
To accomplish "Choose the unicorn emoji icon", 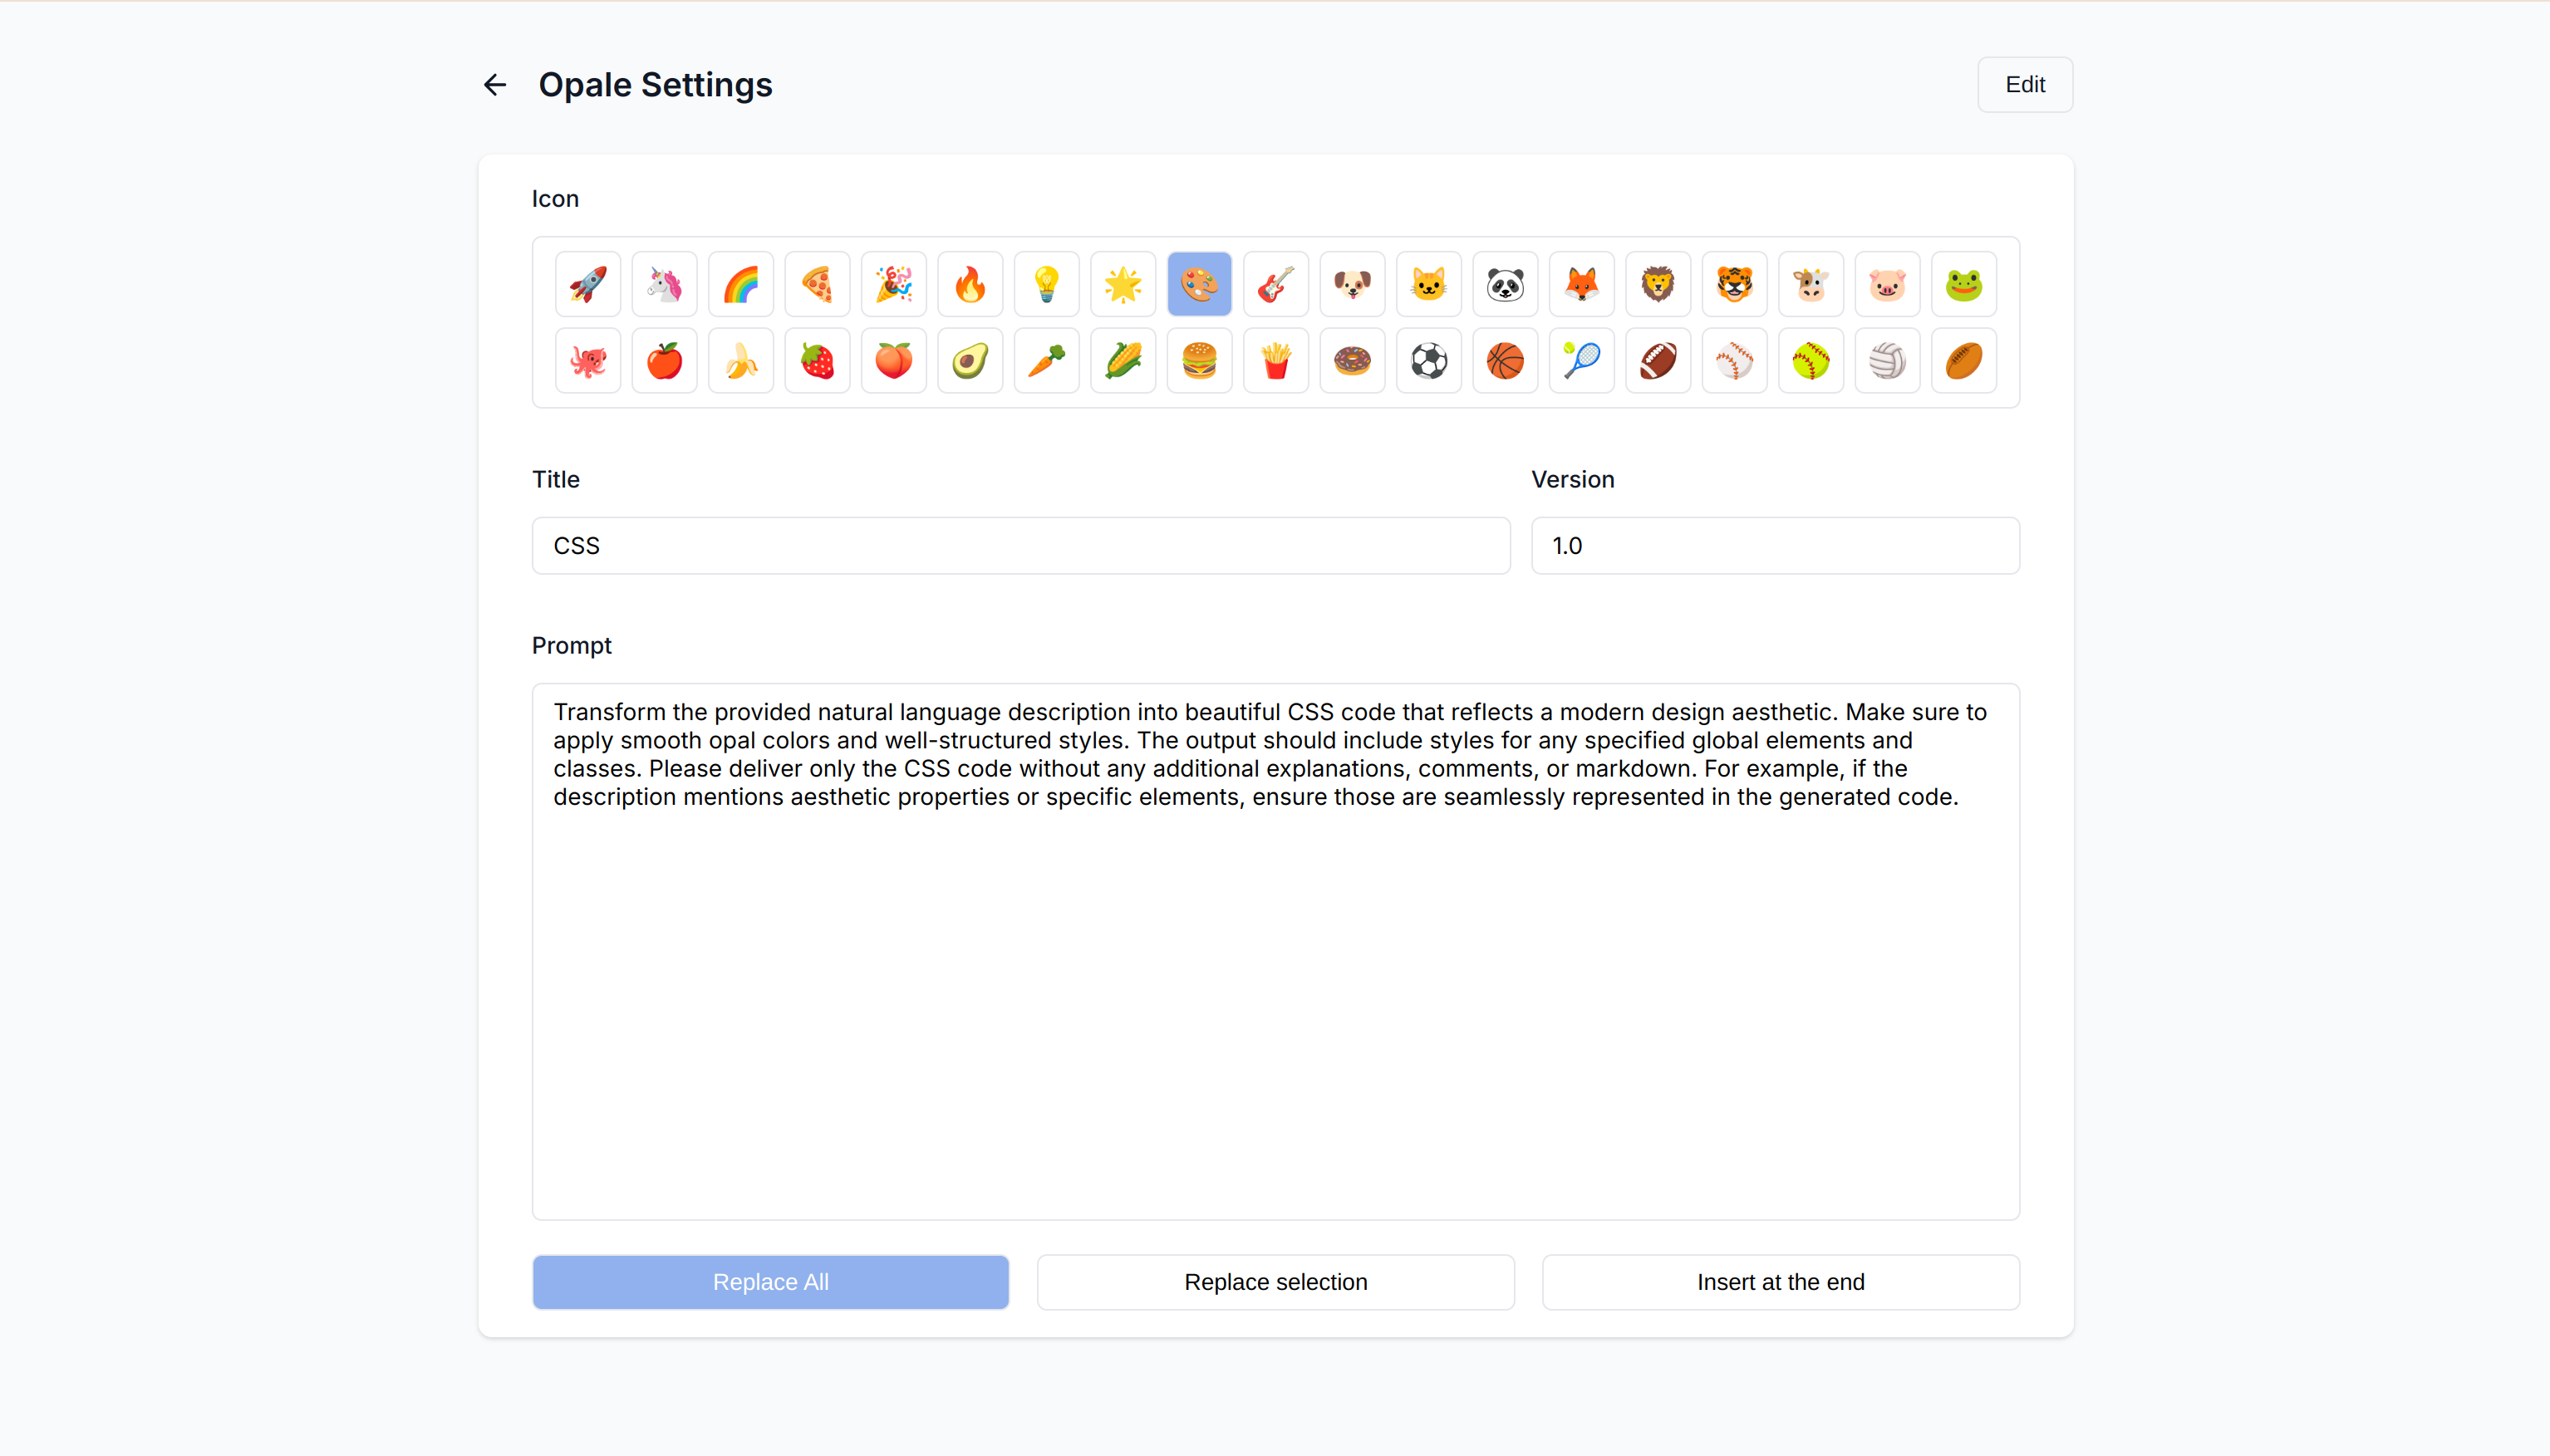I will (x=664, y=285).
